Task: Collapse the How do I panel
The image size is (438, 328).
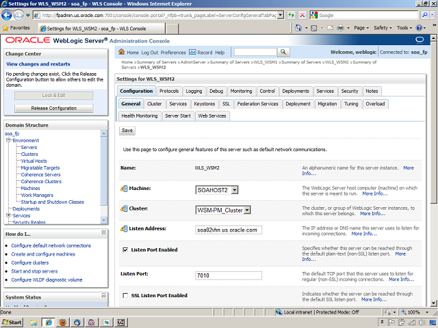Action: coord(103,234)
